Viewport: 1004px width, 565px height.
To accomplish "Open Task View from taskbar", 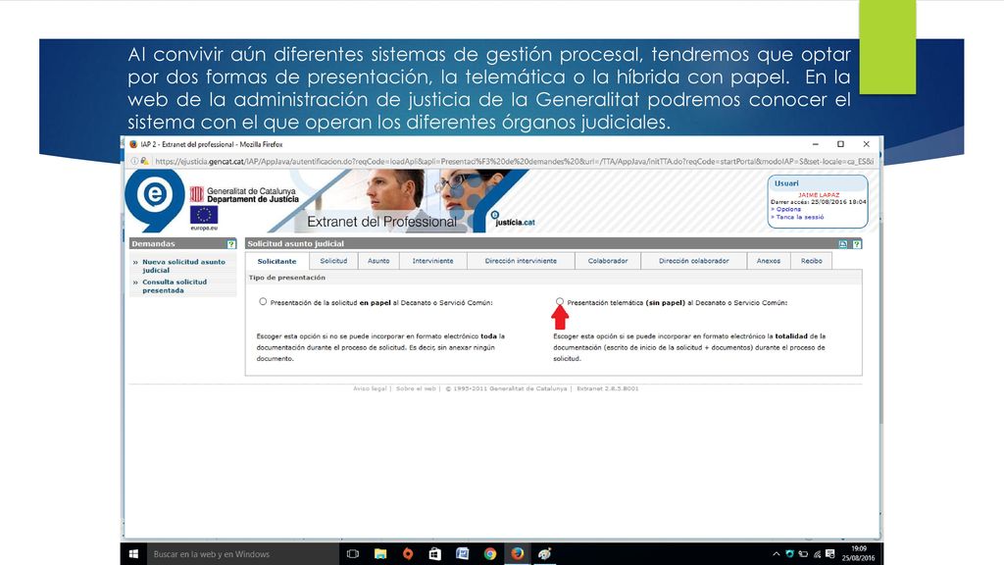I will pyautogui.click(x=353, y=554).
